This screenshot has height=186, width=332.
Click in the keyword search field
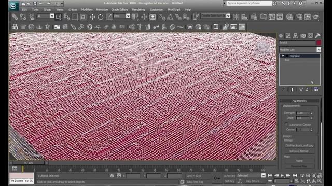point(249,3)
